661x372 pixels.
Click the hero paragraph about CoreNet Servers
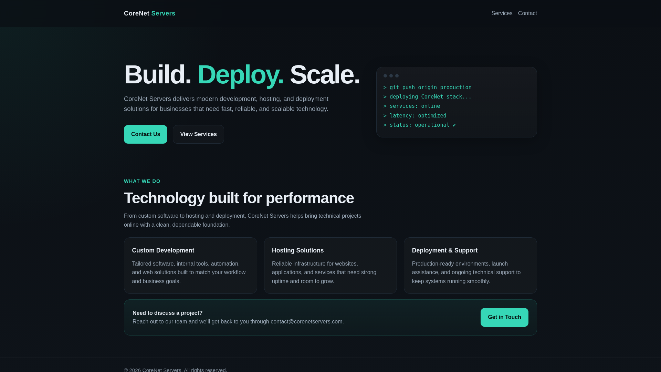click(x=226, y=104)
